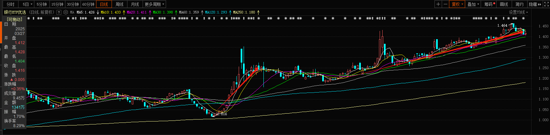Image resolution: width=550 pixels, height=135 pixels.
Task: Expand the 设置均线 dropdown
Action: pos(518,12)
